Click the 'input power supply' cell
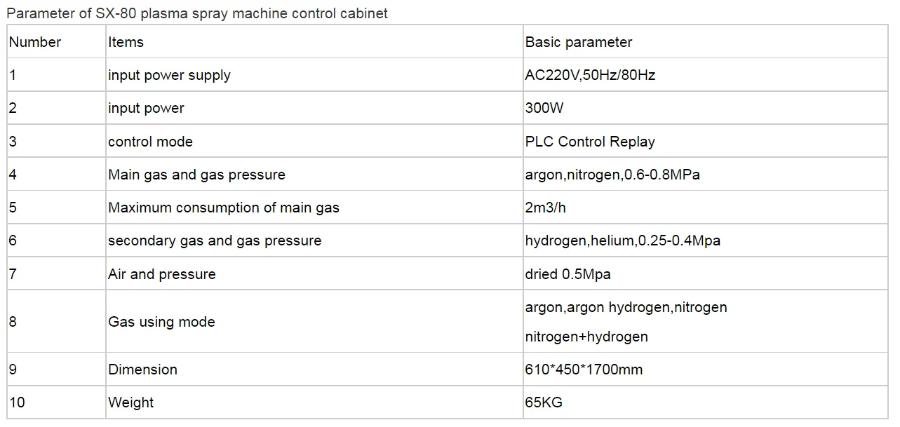The height and width of the screenshot is (427, 900). tap(314, 75)
